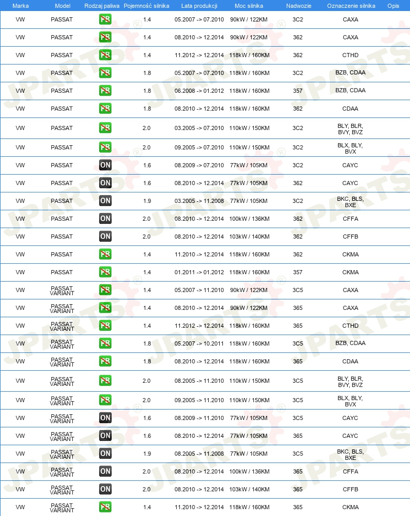This screenshot has height=516, width=410.
Task: Click ON icon for Passat Variant 1.9 BKC row
Action: click(105, 454)
